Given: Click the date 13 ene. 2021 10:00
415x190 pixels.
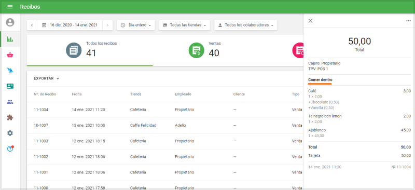Looking at the screenshot, I should tap(88, 125).
